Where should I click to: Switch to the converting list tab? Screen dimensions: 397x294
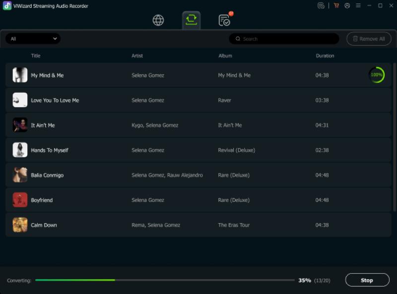pos(191,20)
